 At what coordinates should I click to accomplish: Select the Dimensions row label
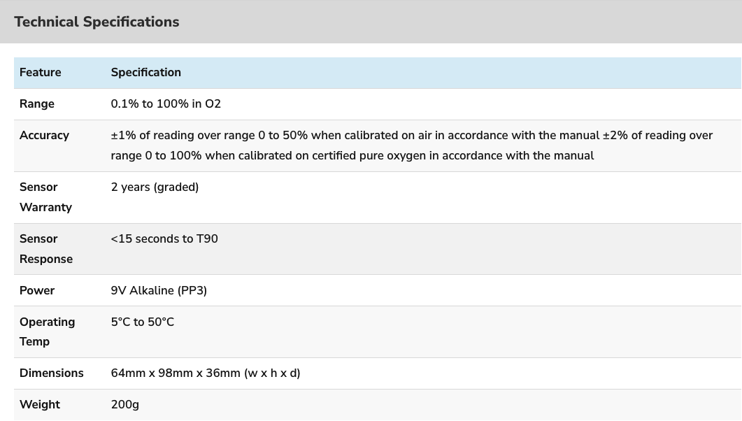51,373
